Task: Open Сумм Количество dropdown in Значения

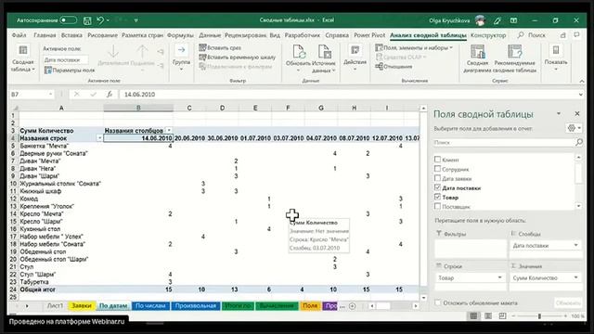Action: tap(575, 277)
